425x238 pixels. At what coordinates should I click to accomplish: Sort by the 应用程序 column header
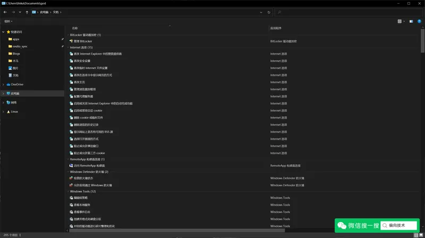click(x=276, y=28)
